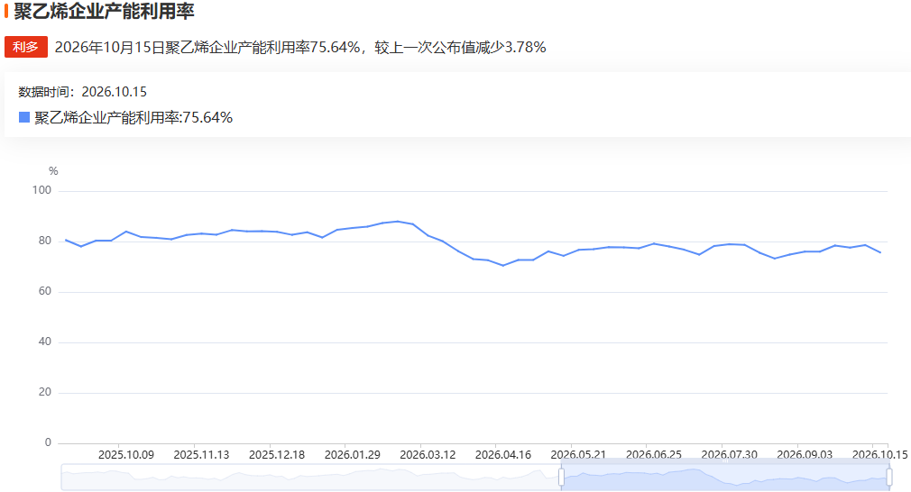Screen dimensions: 911x492
Task: Click the y-axis value 40
Action: pyautogui.click(x=45, y=342)
